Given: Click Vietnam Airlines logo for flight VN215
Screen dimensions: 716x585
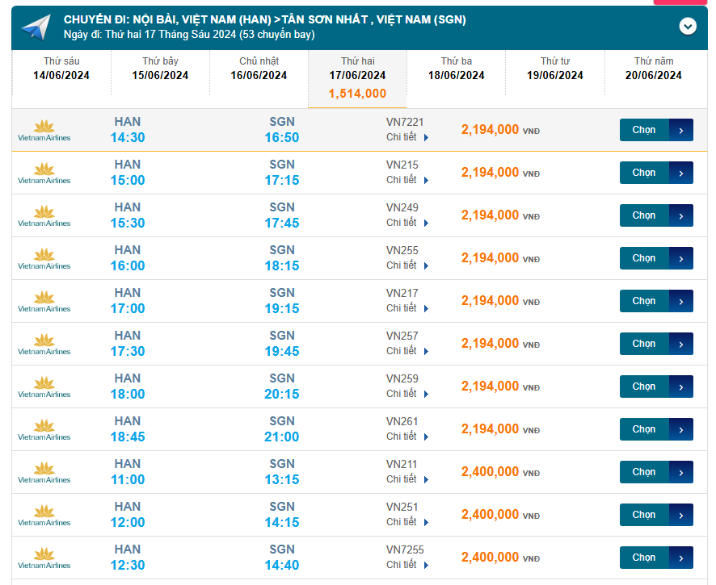Looking at the screenshot, I should (44, 173).
